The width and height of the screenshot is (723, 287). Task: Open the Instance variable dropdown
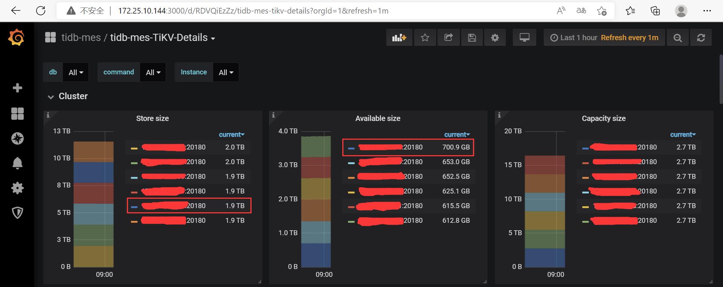pos(226,72)
